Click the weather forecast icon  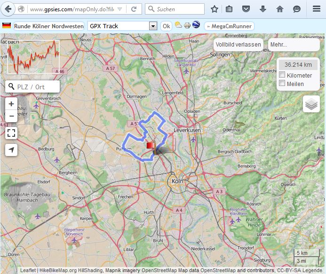[179, 25]
